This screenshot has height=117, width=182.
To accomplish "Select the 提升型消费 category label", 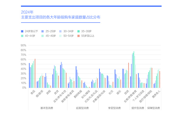I will [x=138, y=108].
